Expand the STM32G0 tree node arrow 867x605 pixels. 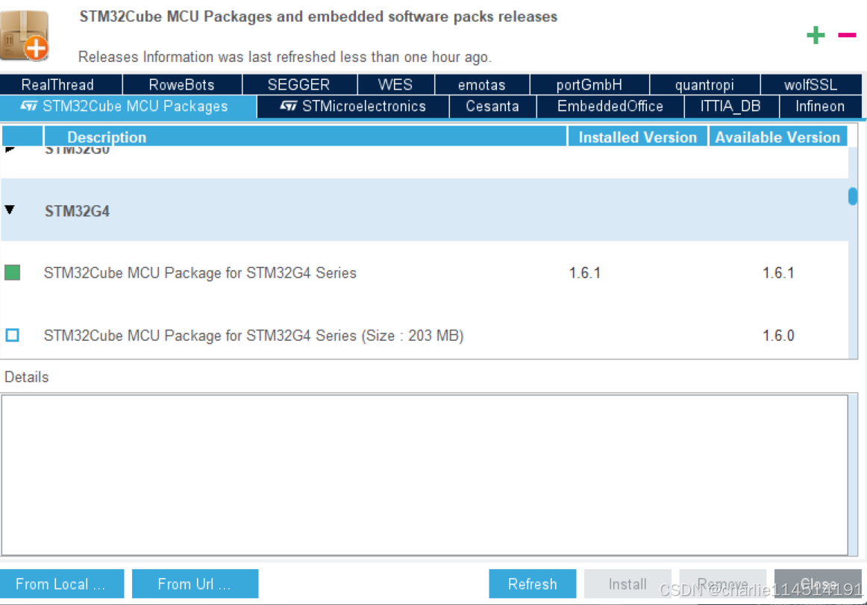(x=10, y=149)
